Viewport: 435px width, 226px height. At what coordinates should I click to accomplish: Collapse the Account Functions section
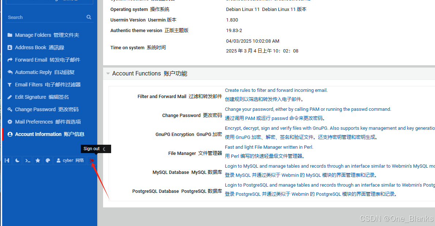click(x=108, y=74)
